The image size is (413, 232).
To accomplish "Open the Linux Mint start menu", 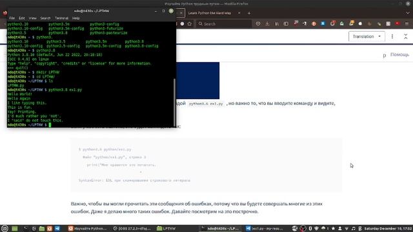I will tap(5, 228).
